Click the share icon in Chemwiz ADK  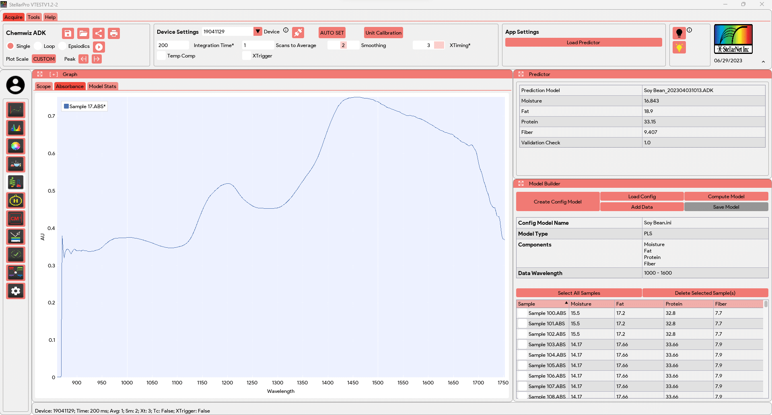(x=99, y=33)
